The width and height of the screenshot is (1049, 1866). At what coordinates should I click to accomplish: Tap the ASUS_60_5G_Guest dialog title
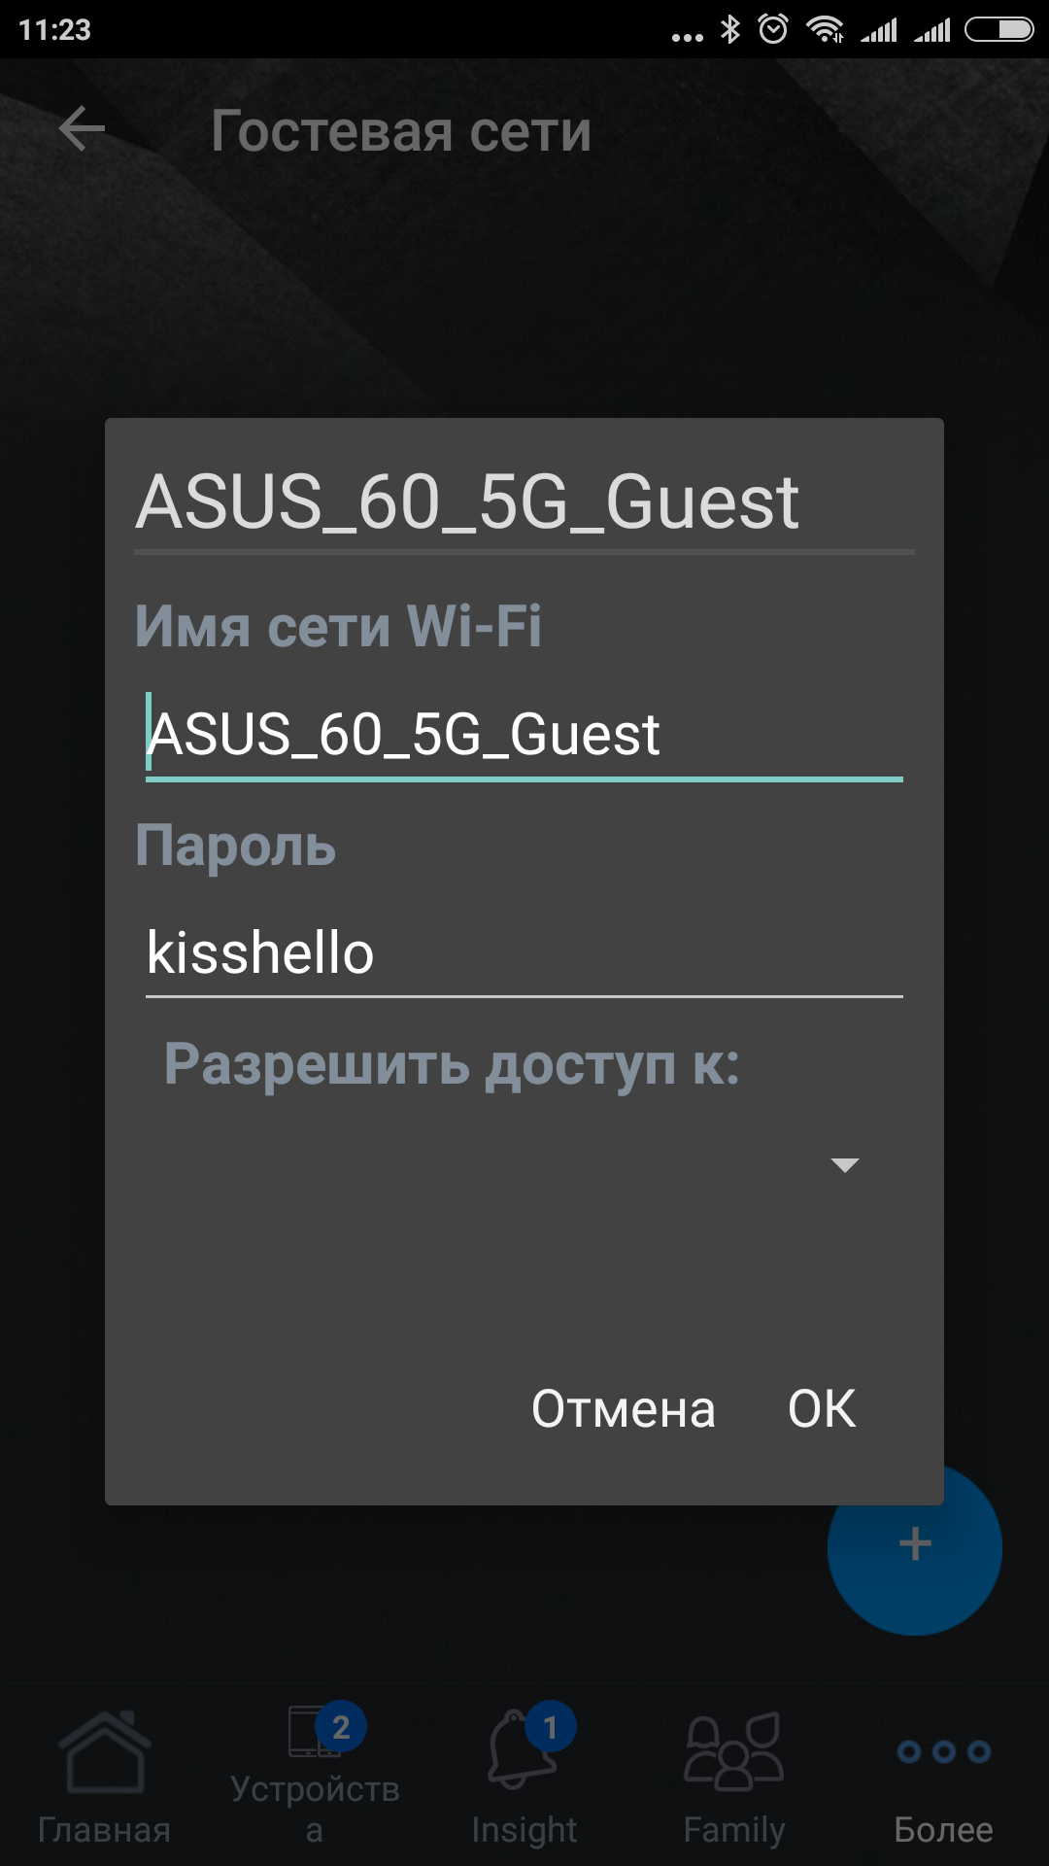467,501
